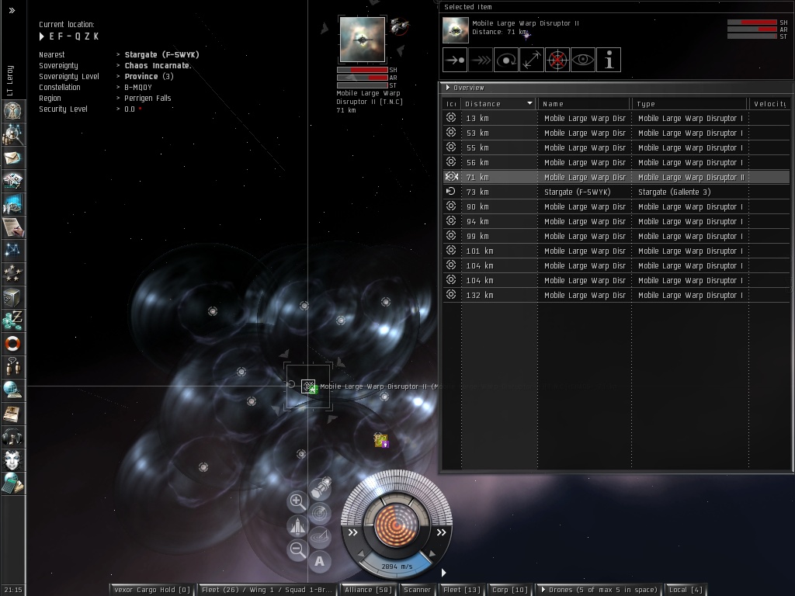Click the locked target bracket in space
The width and height of the screenshot is (795, 596).
(308, 386)
